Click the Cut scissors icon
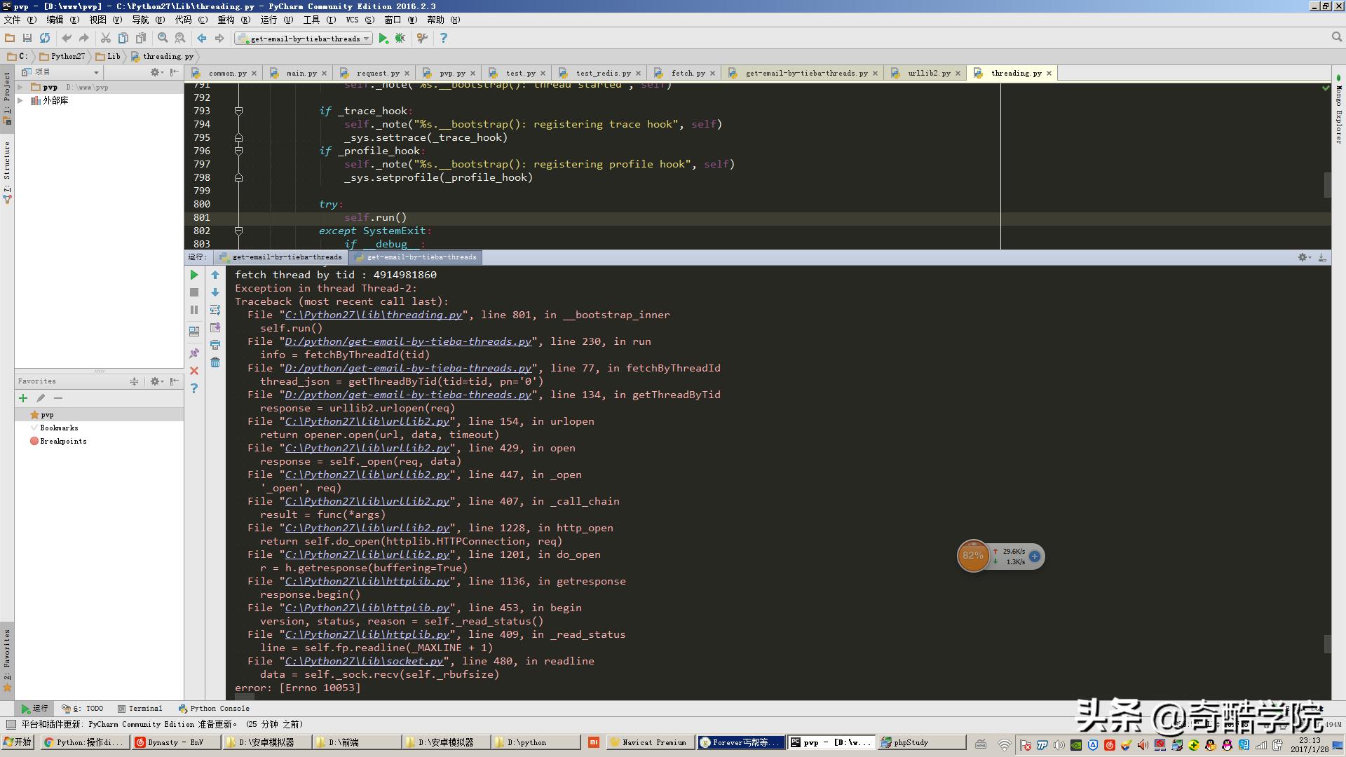Viewport: 1346px width, 757px height. point(105,39)
